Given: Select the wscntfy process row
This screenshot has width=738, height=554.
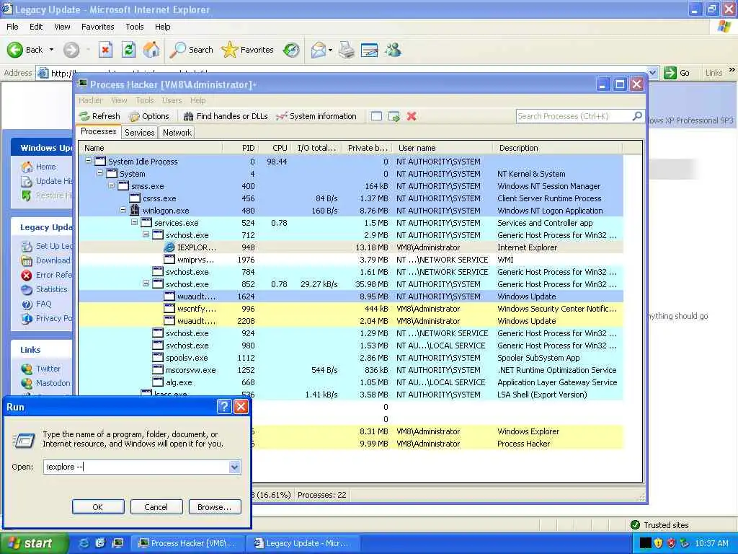Looking at the screenshot, I should (351, 309).
